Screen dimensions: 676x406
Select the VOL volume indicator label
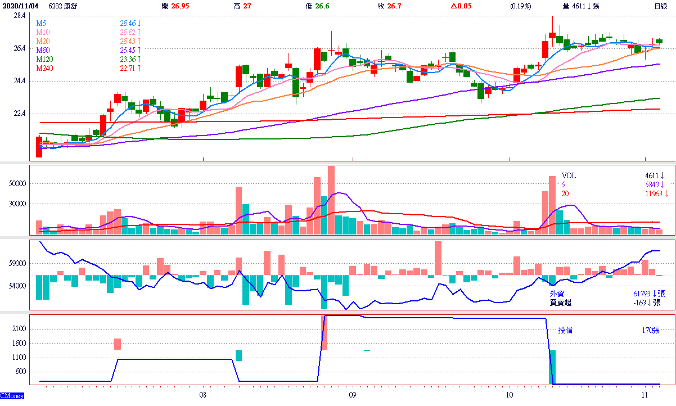[x=569, y=176]
